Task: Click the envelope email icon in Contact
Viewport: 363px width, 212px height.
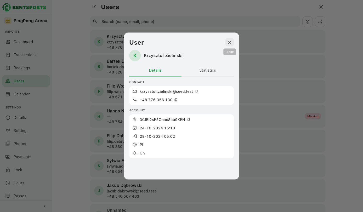Action: point(135,91)
